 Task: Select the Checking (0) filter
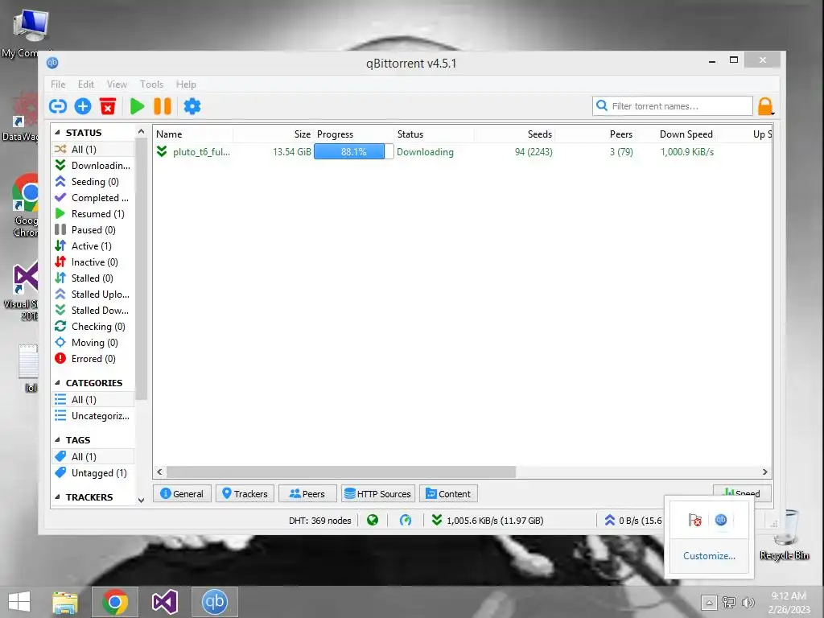(93, 327)
